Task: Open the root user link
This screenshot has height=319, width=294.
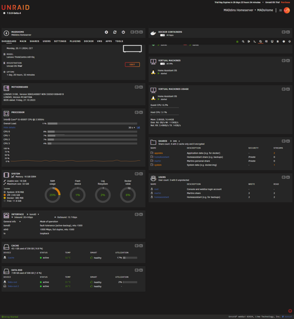Action: point(156,189)
